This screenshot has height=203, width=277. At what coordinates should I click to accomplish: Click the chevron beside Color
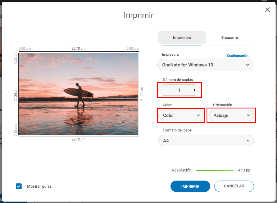(199, 115)
